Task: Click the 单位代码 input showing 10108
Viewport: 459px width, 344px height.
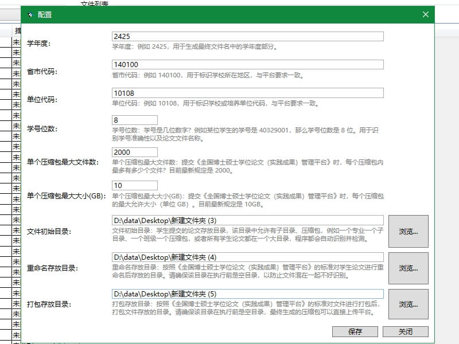Action: pyautogui.click(x=247, y=92)
